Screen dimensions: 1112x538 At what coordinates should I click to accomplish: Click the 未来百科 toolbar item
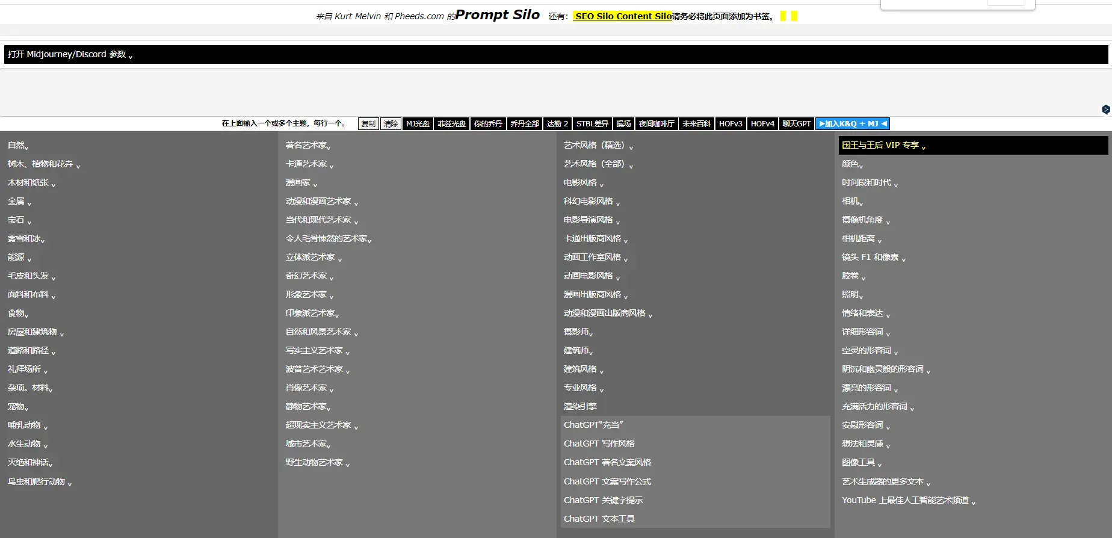[696, 124]
